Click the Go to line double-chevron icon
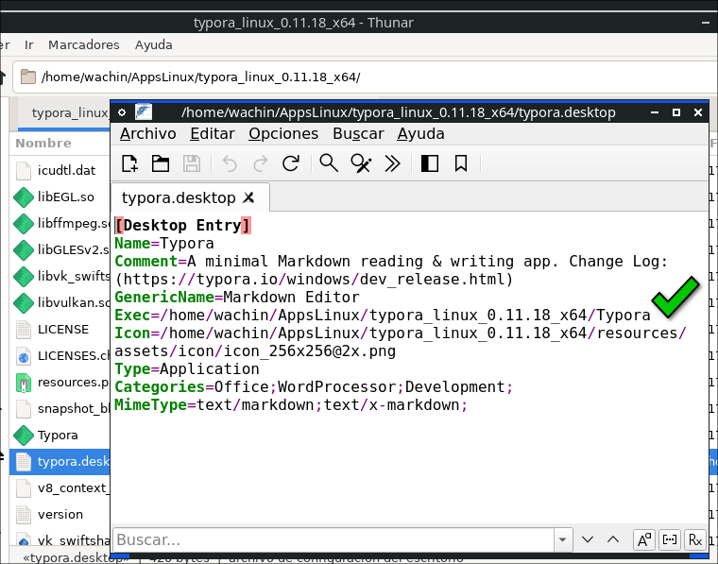The width and height of the screenshot is (718, 564). click(392, 163)
